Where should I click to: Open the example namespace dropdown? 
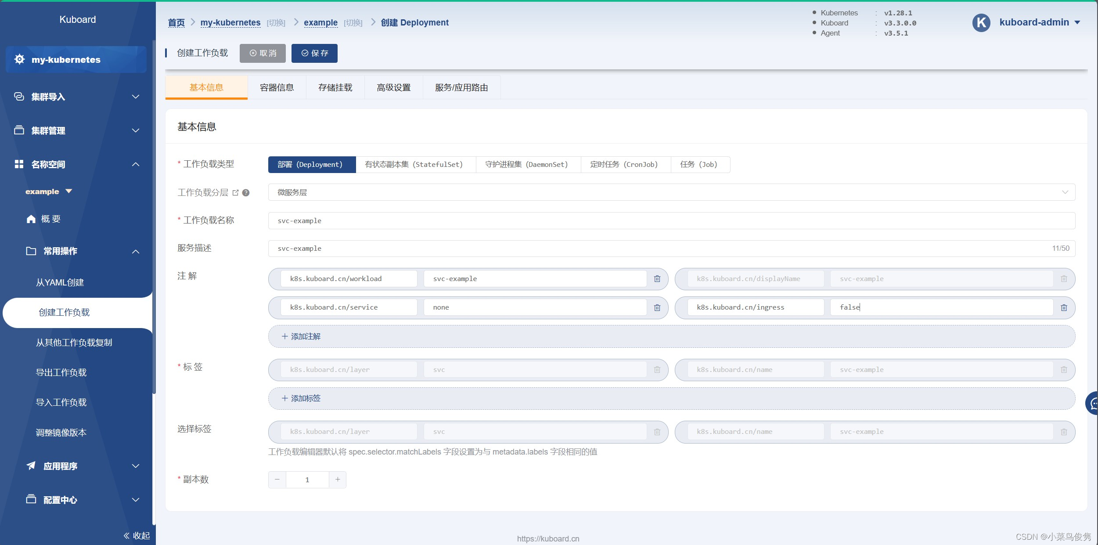(49, 191)
